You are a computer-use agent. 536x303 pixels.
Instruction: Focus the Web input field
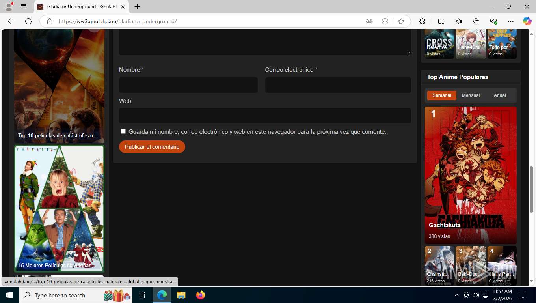265,116
